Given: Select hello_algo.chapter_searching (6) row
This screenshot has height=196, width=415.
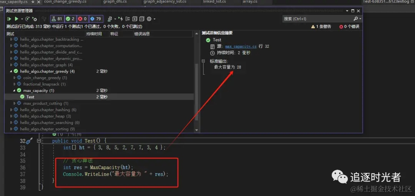Looking at the screenshot, I should coord(99,123).
